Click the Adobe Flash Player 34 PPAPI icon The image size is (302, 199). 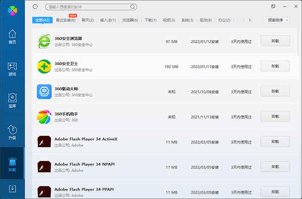[x=44, y=192]
